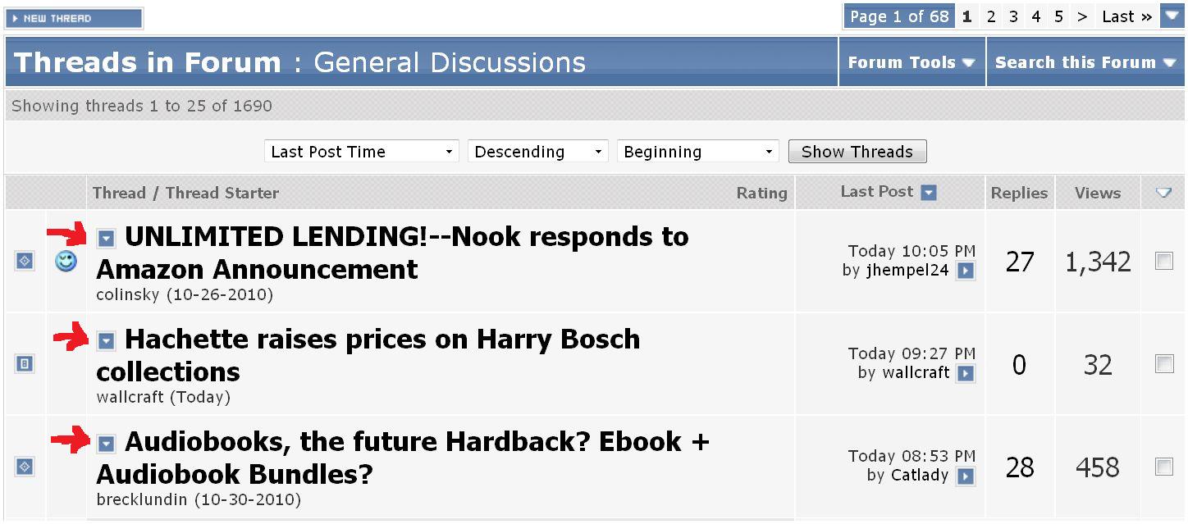The width and height of the screenshot is (1188, 524).
Task: Check the box for the Audiobooks thread
Action: pos(1163,467)
